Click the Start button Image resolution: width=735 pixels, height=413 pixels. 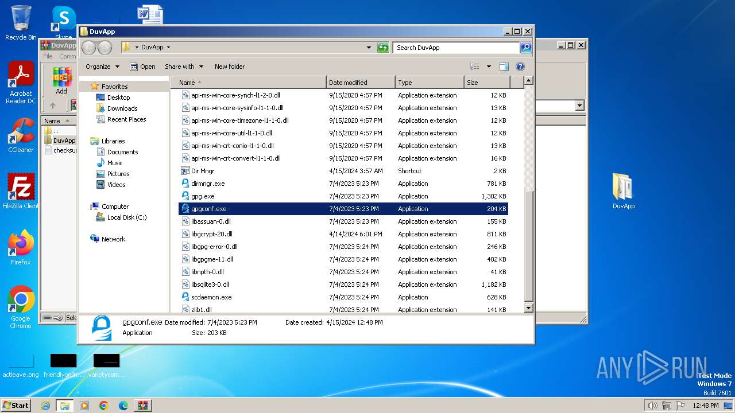tap(16, 406)
